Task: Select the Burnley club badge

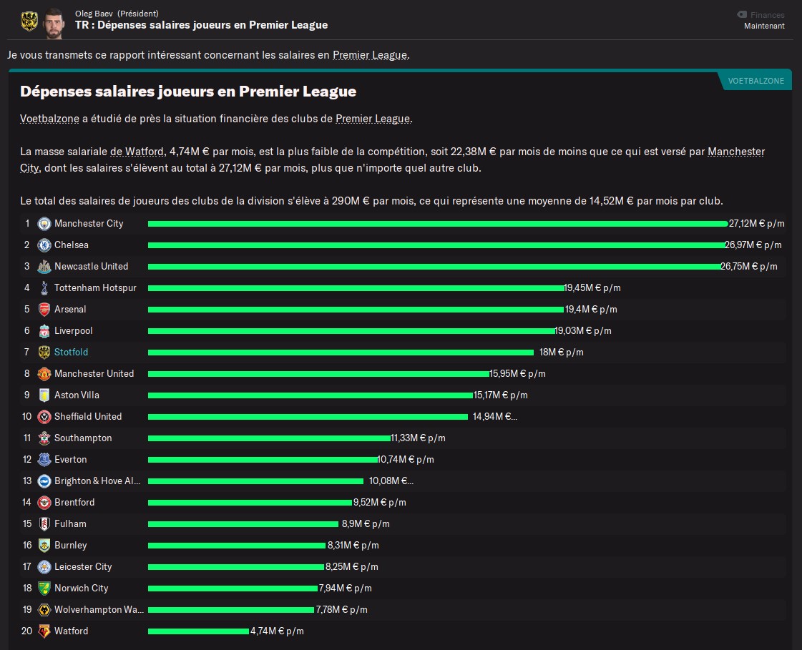Action: [44, 546]
